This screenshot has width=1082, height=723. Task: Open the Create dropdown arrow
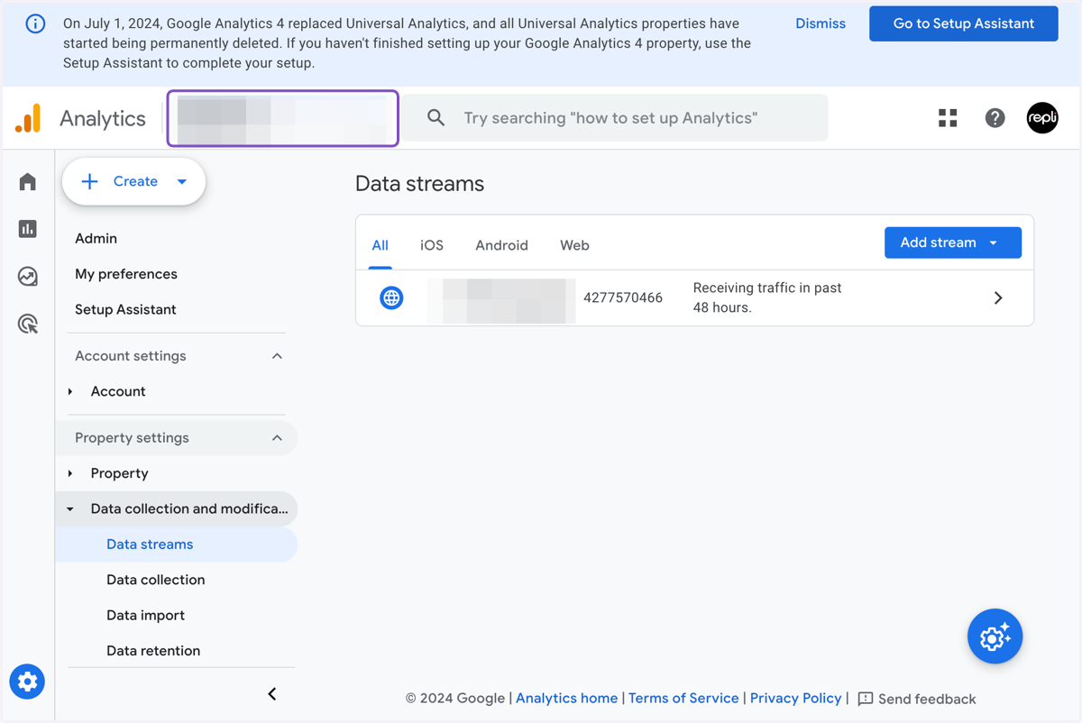coord(182,181)
